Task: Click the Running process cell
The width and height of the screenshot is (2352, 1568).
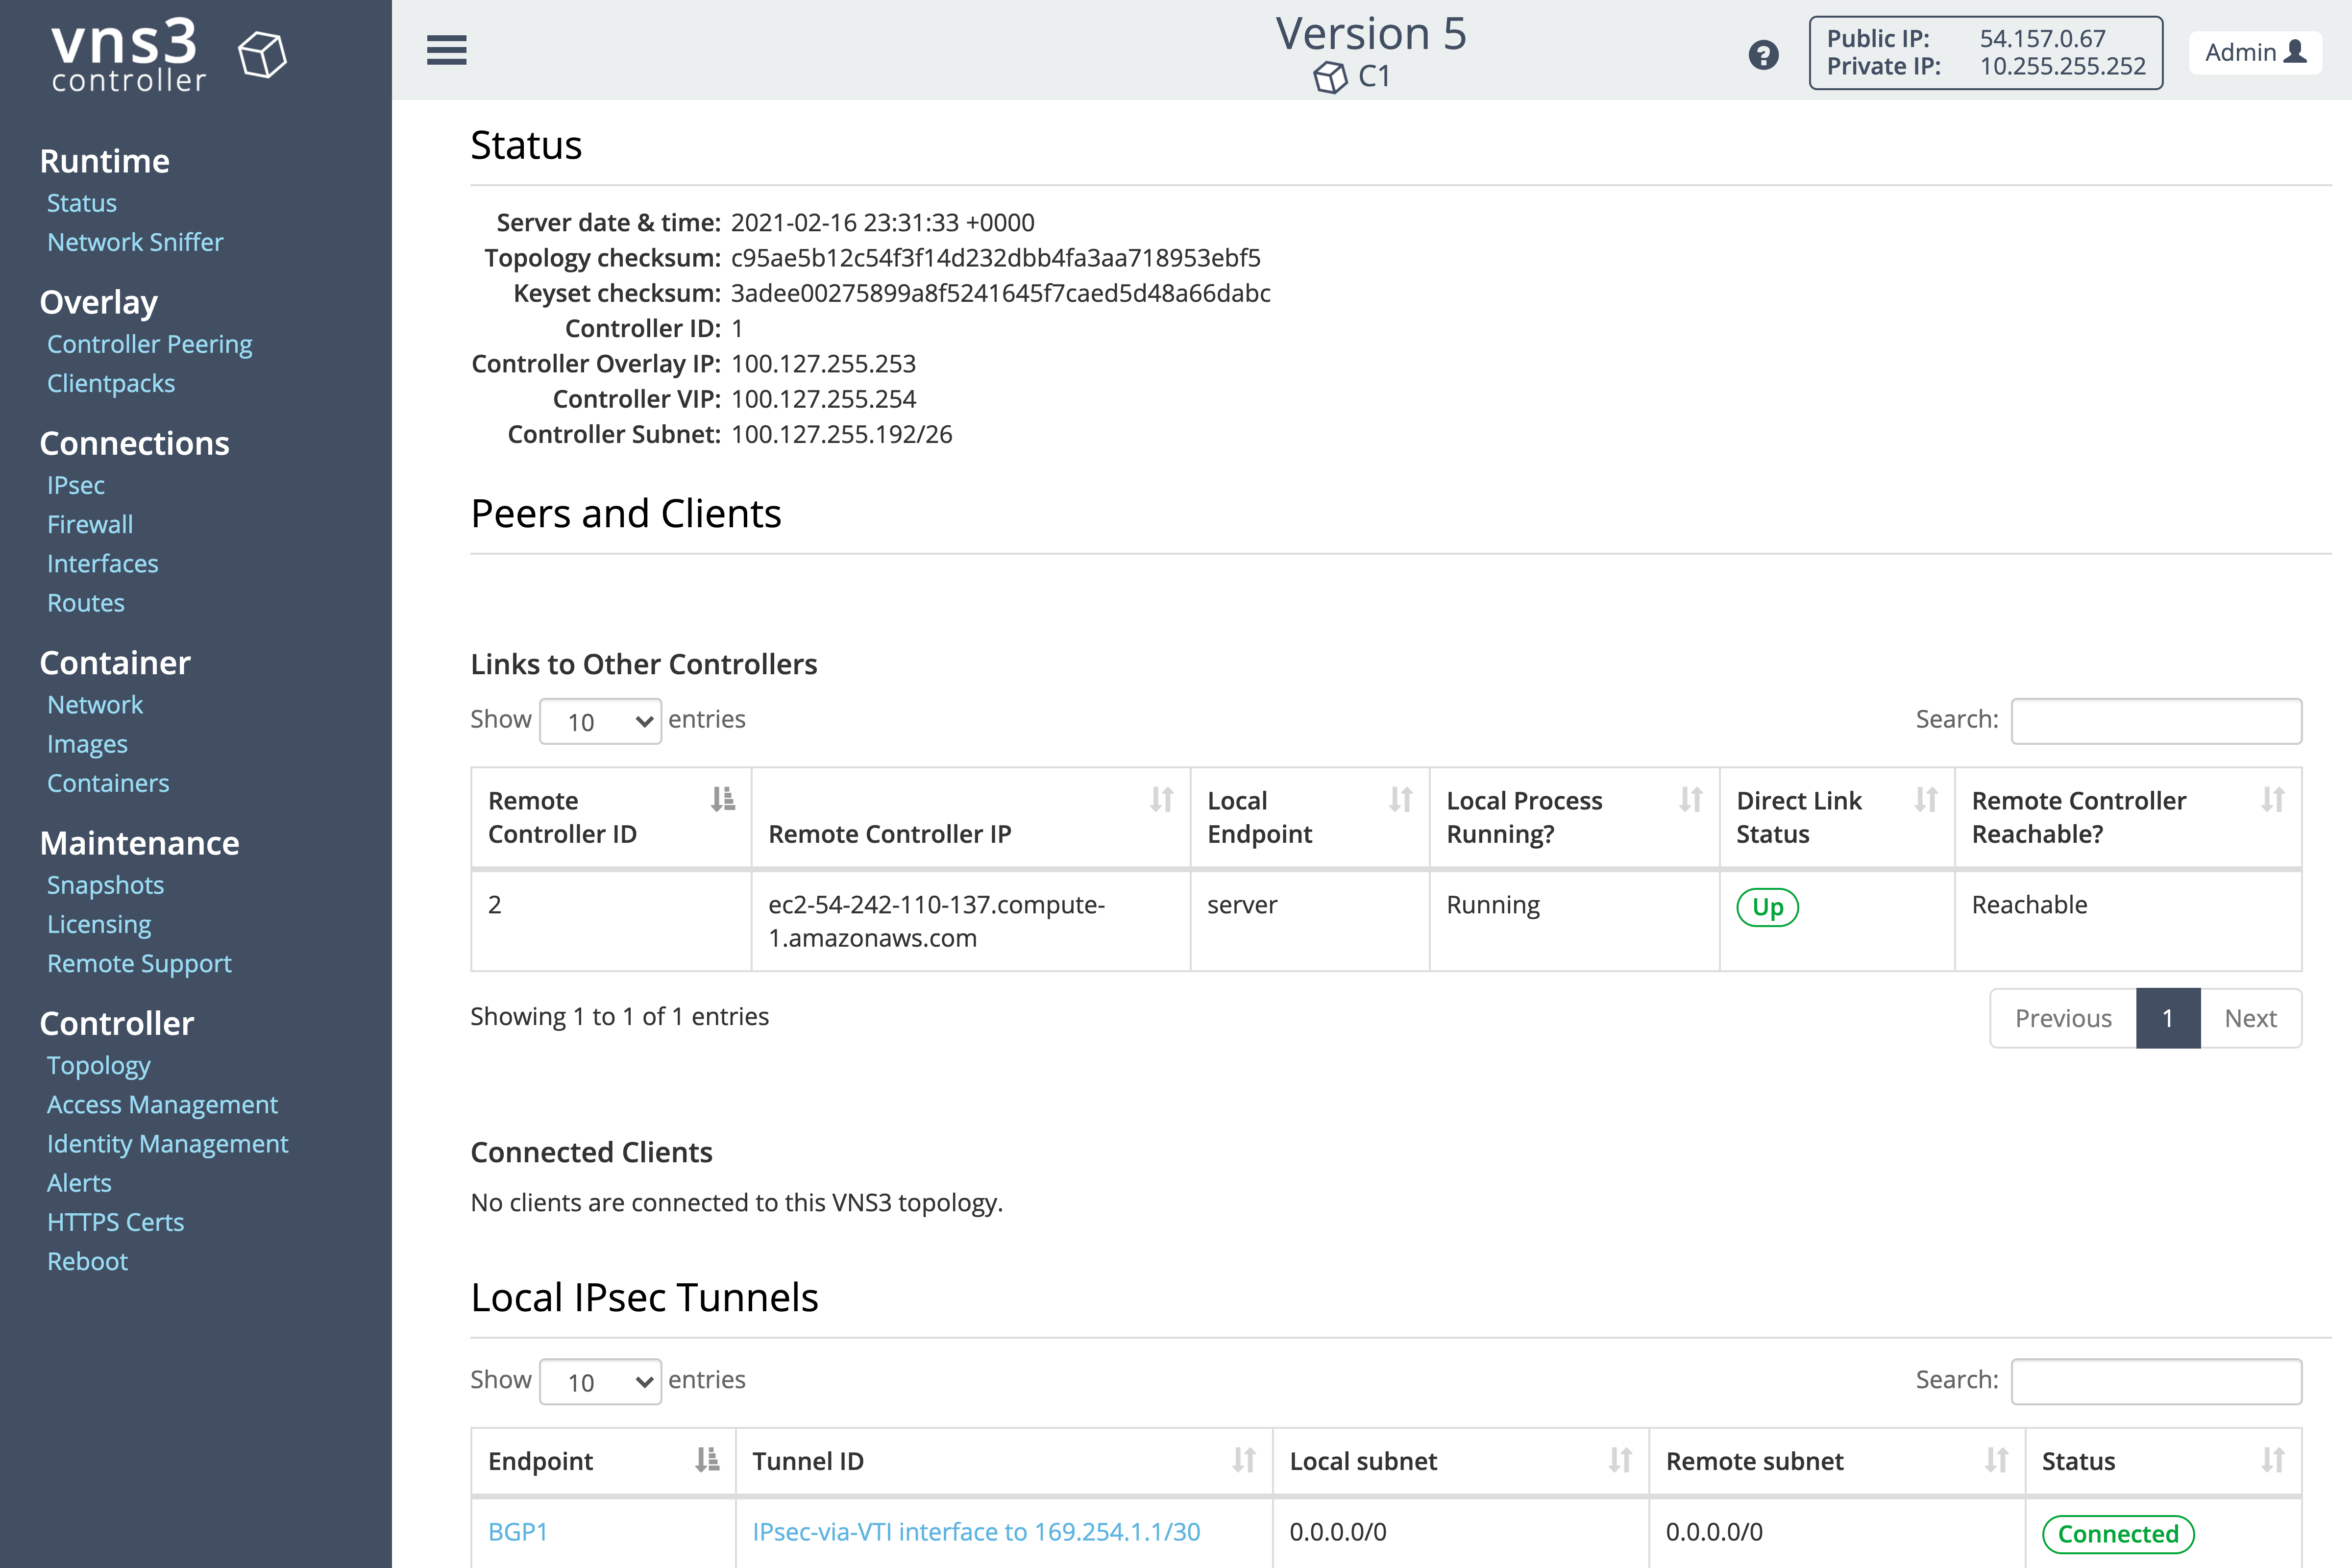Action: tap(1574, 921)
